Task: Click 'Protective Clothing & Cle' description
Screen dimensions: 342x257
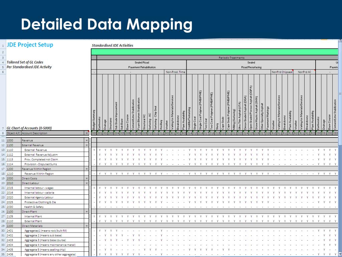Action: point(40,202)
